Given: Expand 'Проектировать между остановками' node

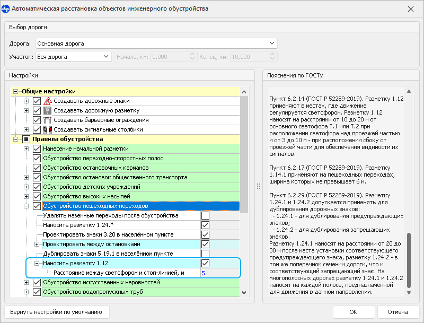Looking at the screenshot, I should click(37, 244).
